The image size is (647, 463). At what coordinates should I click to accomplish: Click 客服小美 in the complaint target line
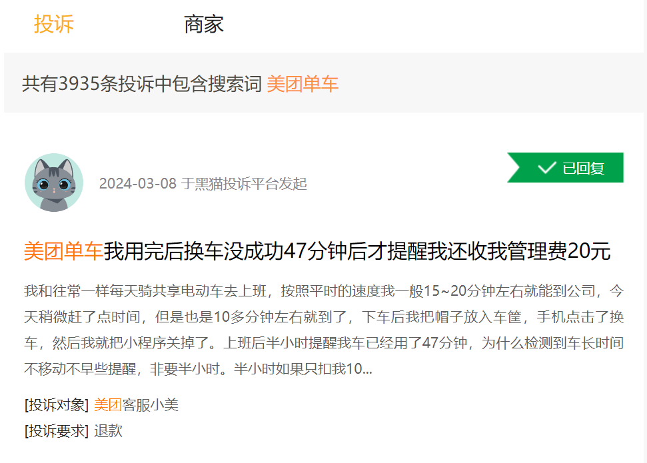(x=151, y=405)
